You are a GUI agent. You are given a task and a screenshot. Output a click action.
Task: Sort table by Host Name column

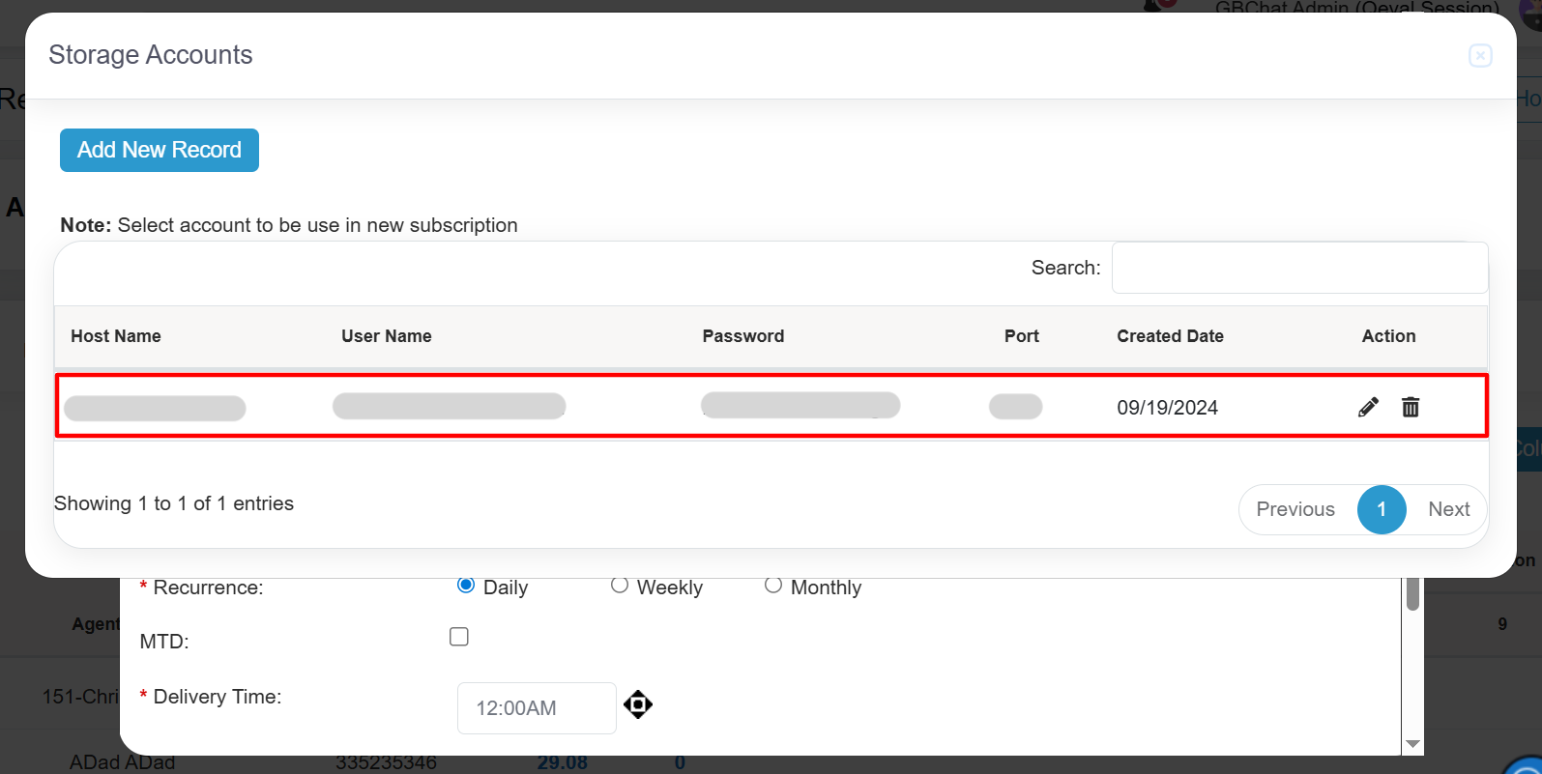click(116, 336)
